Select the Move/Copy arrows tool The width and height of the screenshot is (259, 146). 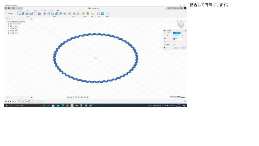click(65, 14)
